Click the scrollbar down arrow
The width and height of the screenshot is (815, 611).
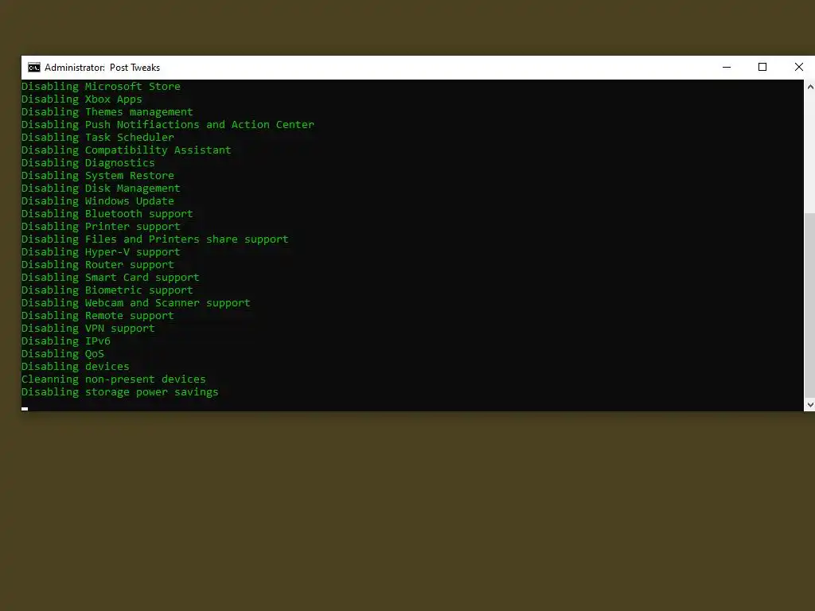tap(809, 405)
